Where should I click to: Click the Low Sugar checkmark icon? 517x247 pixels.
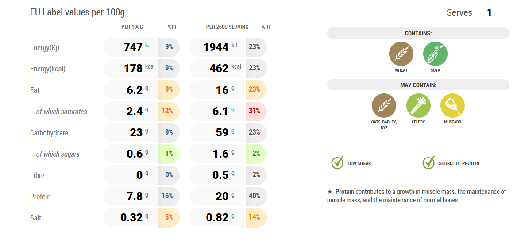pos(337,163)
